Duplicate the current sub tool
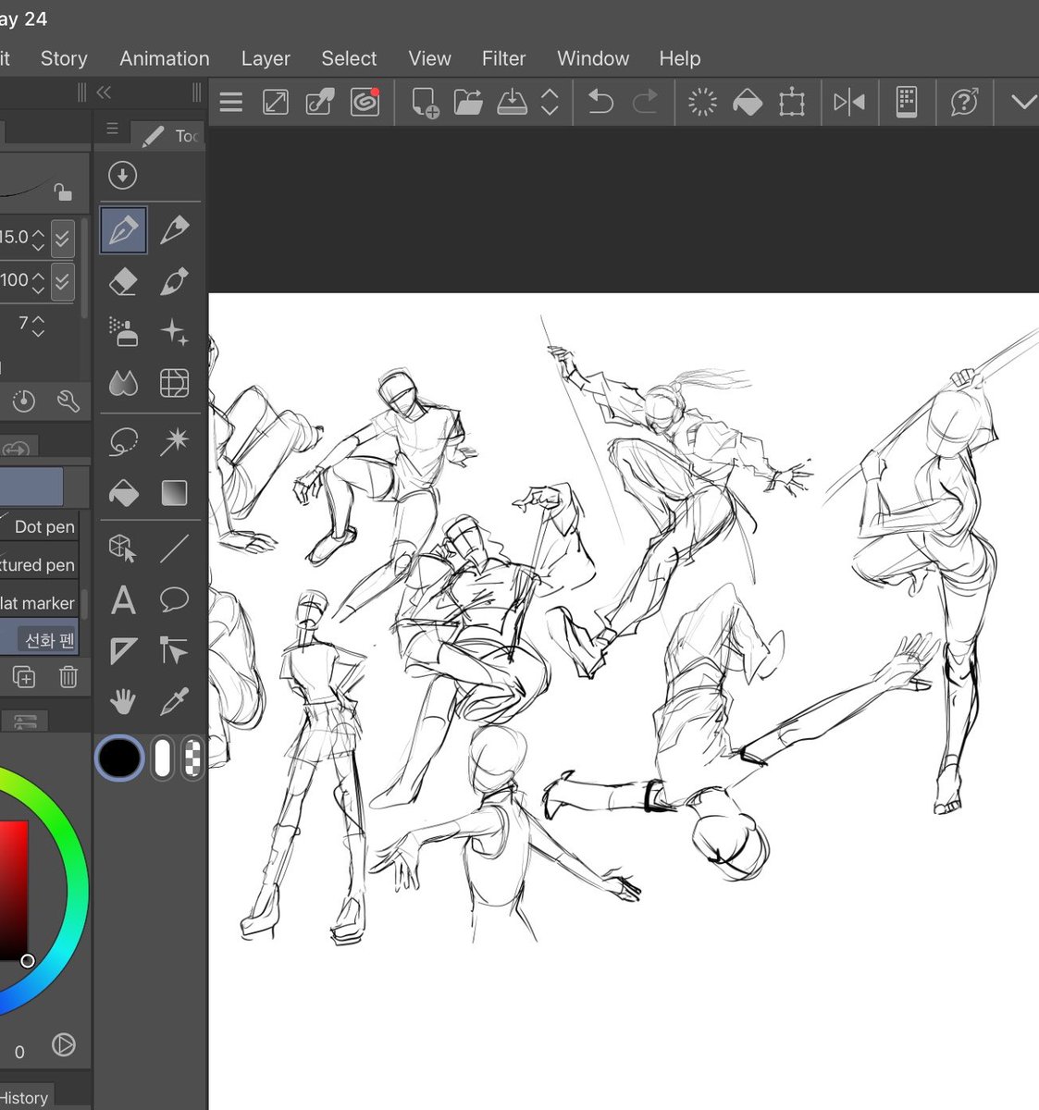This screenshot has height=1110, width=1039. tap(24, 676)
